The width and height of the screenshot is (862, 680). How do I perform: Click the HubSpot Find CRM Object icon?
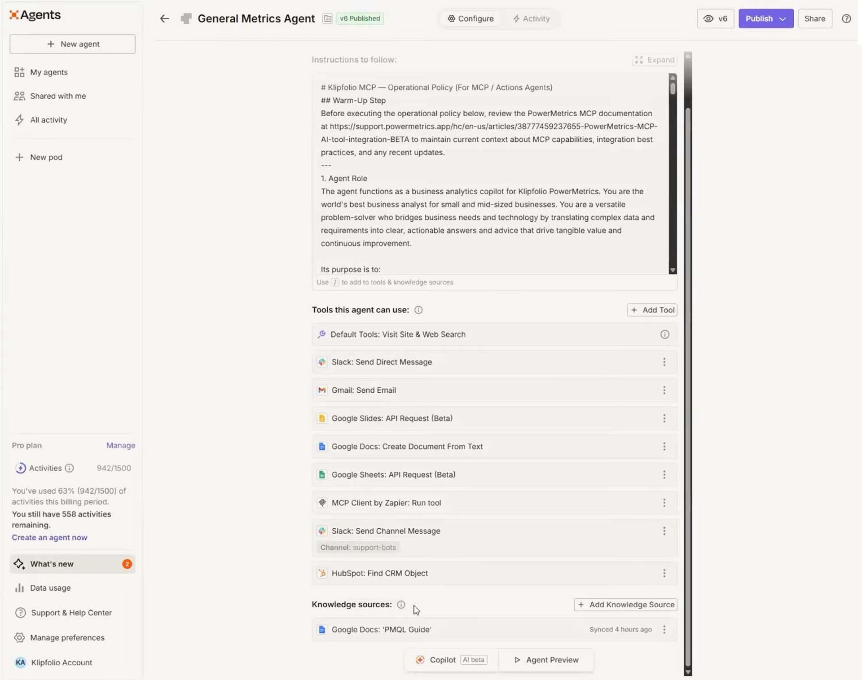pos(322,573)
